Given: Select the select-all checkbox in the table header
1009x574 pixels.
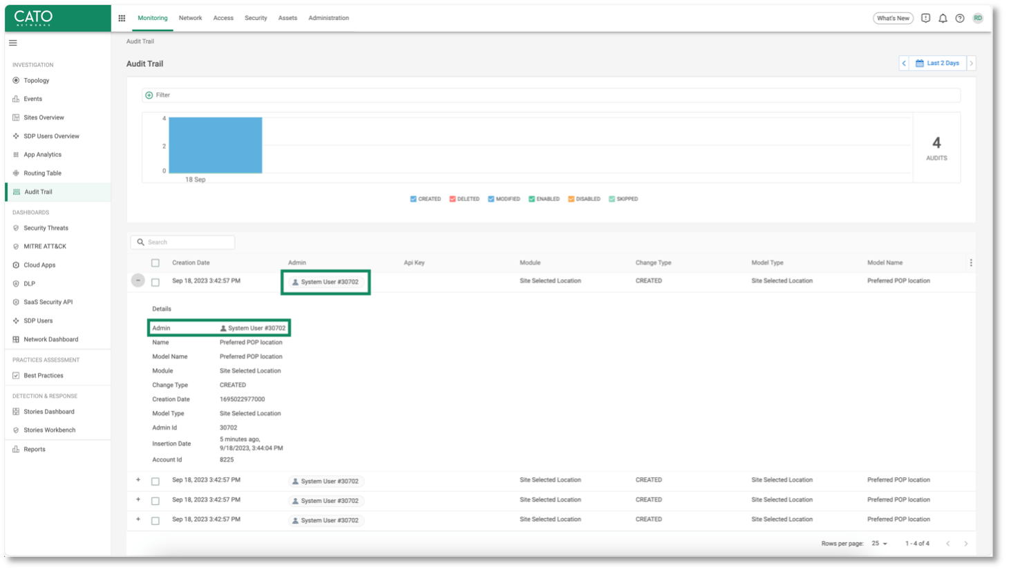Looking at the screenshot, I should click(x=155, y=263).
